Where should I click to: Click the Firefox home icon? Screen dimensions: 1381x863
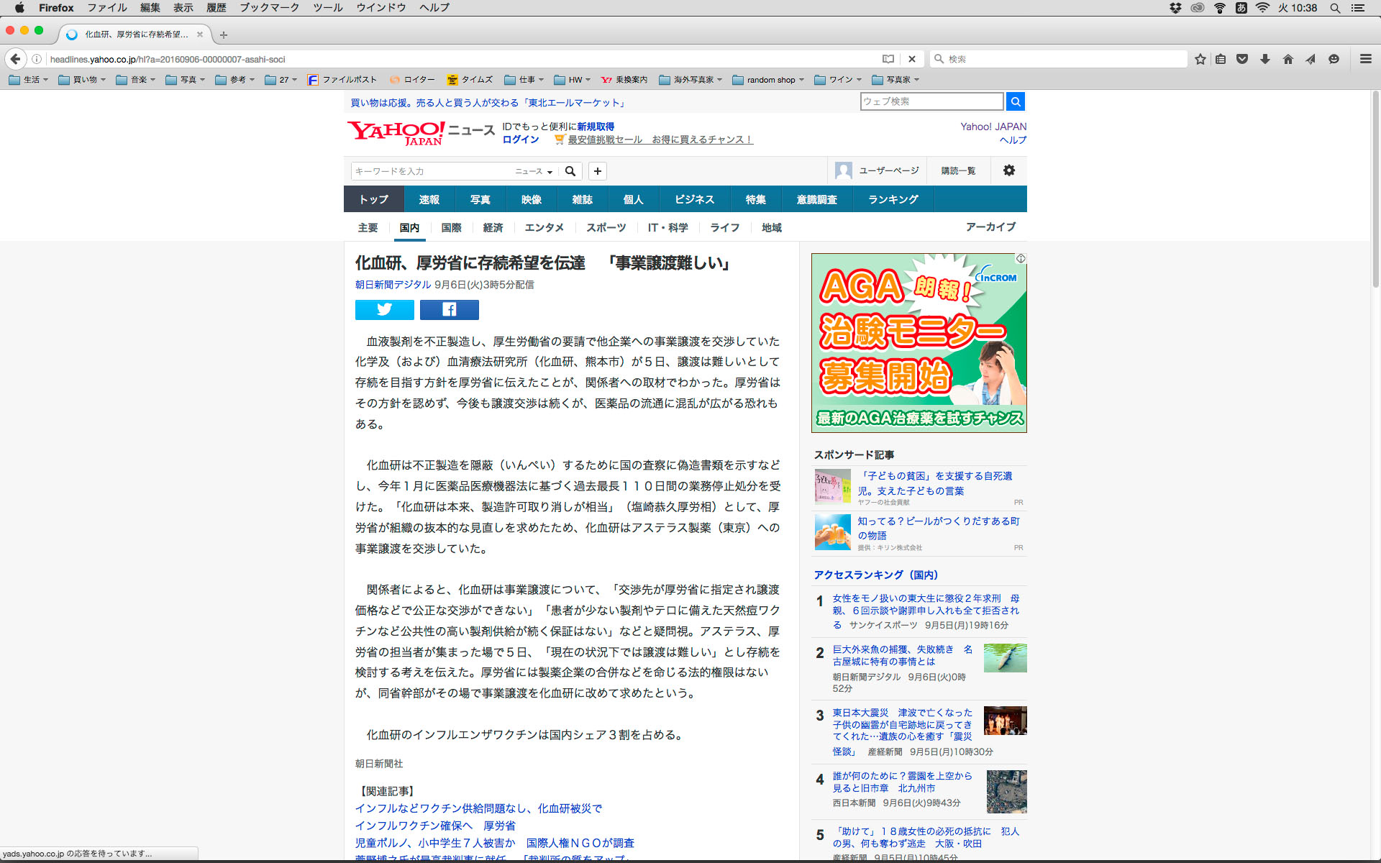click(x=1287, y=59)
